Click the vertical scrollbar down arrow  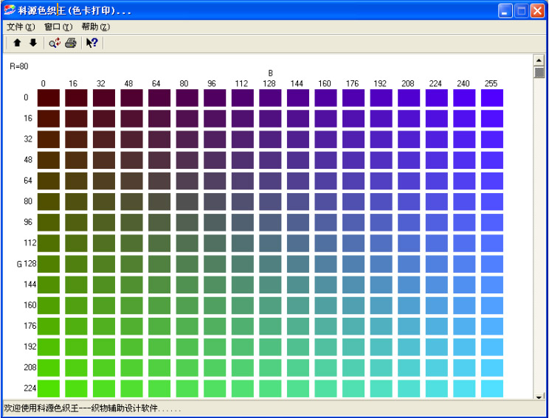point(539,397)
